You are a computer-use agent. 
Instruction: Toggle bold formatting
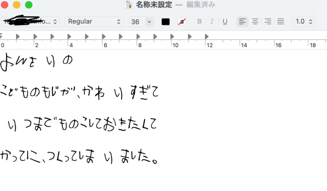[x=199, y=22]
